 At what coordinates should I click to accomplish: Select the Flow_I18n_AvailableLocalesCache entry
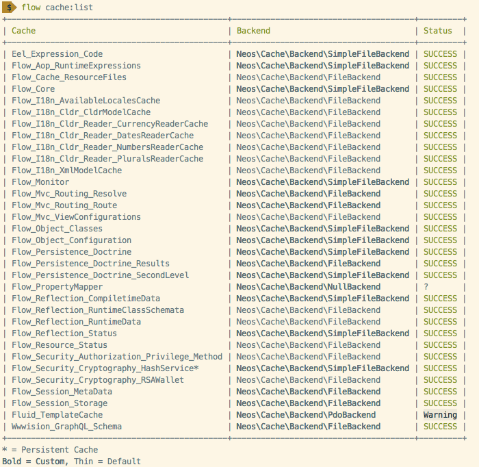coord(86,101)
